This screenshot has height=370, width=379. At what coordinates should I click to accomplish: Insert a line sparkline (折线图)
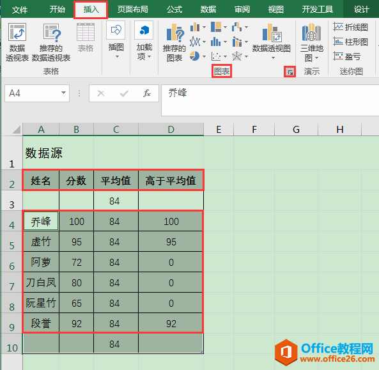350,27
